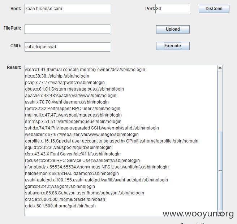Select the grid:x:601:500 bash line
This screenshot has width=237, height=224.
pyautogui.click(x=60, y=206)
